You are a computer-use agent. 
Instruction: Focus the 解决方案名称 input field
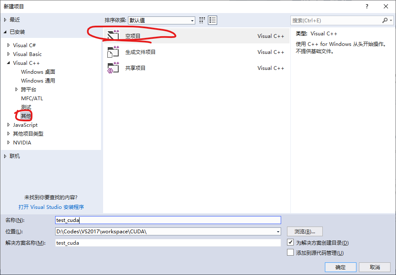(168, 243)
